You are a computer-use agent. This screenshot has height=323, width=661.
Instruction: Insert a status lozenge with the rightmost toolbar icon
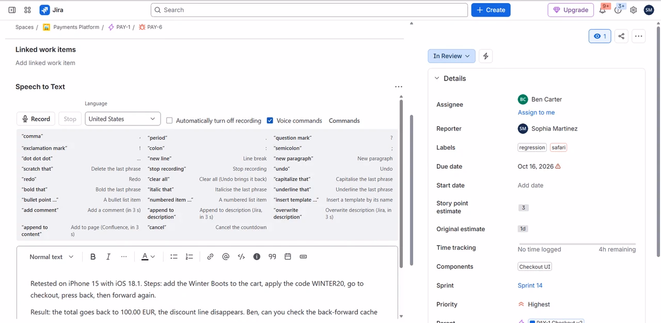pos(303,256)
